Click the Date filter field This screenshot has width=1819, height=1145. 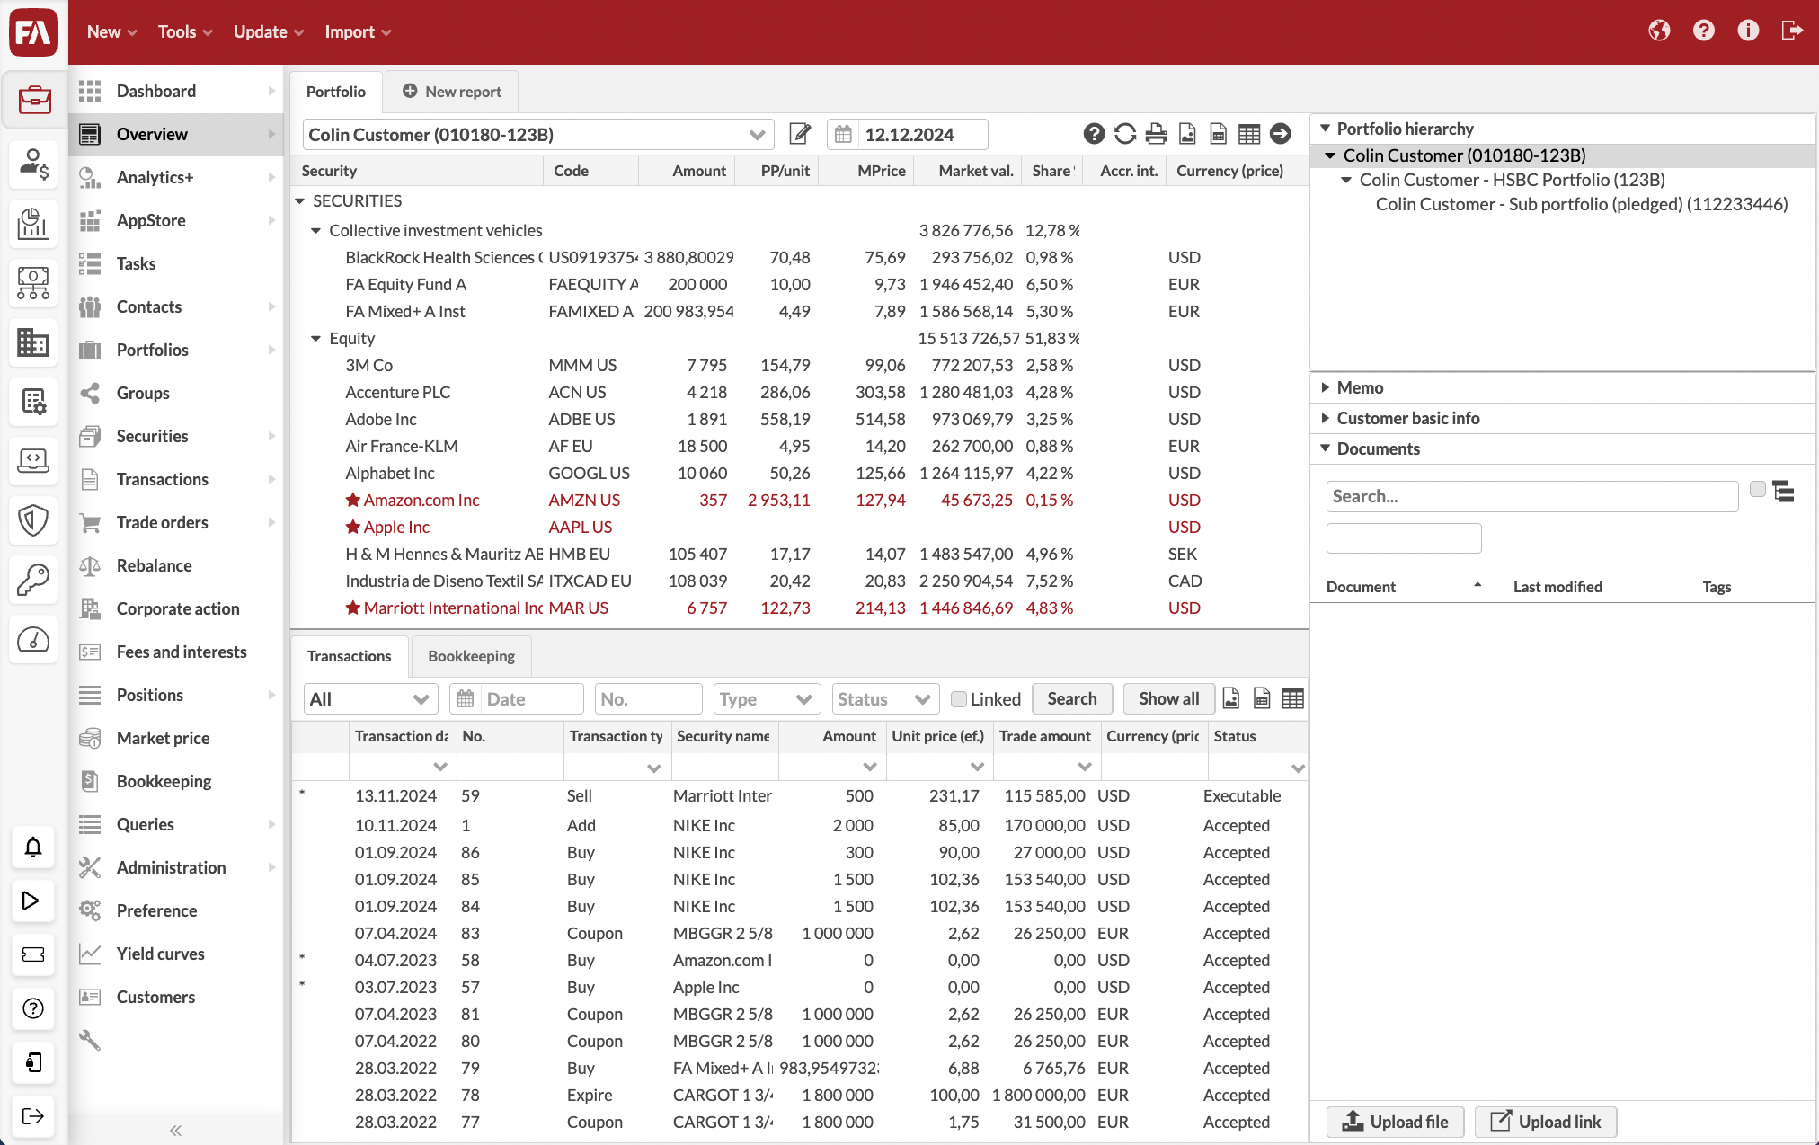(517, 699)
